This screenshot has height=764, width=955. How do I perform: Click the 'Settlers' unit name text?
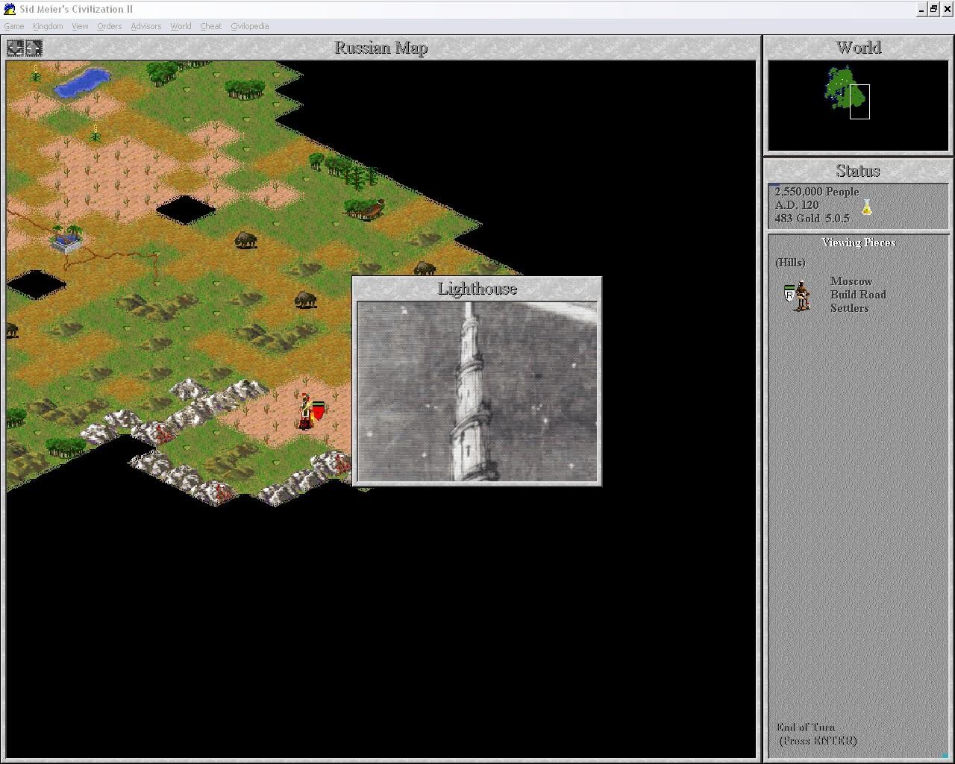click(x=850, y=308)
